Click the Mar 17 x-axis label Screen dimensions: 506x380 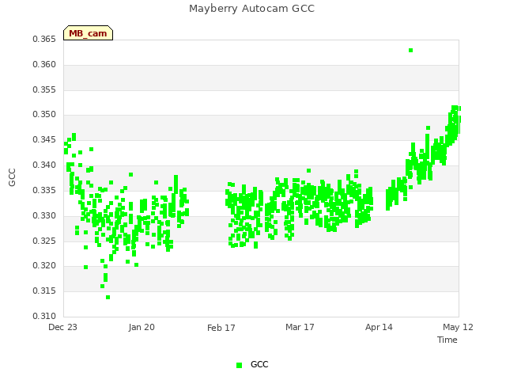300,327
